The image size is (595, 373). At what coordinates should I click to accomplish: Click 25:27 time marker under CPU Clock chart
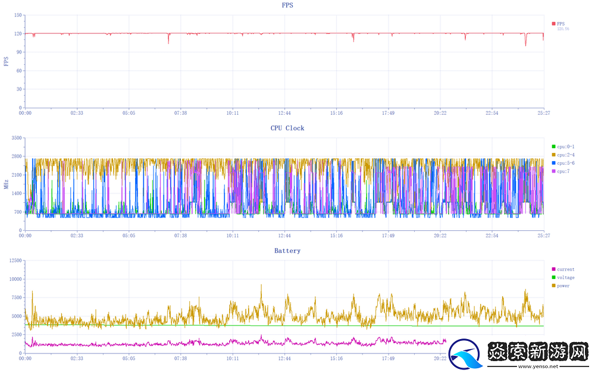coord(543,236)
